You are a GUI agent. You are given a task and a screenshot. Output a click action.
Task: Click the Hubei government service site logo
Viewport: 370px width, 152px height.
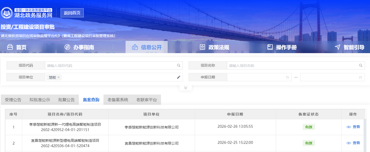coord(7,13)
